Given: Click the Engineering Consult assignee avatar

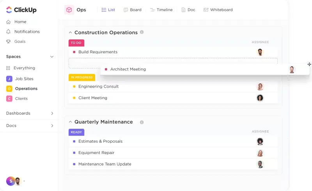Looking at the screenshot, I should (x=260, y=87).
